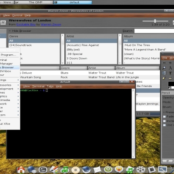Screen dimensions: 174x174
Task: Focus the Rhythmbox Search field
Action: point(154,31)
